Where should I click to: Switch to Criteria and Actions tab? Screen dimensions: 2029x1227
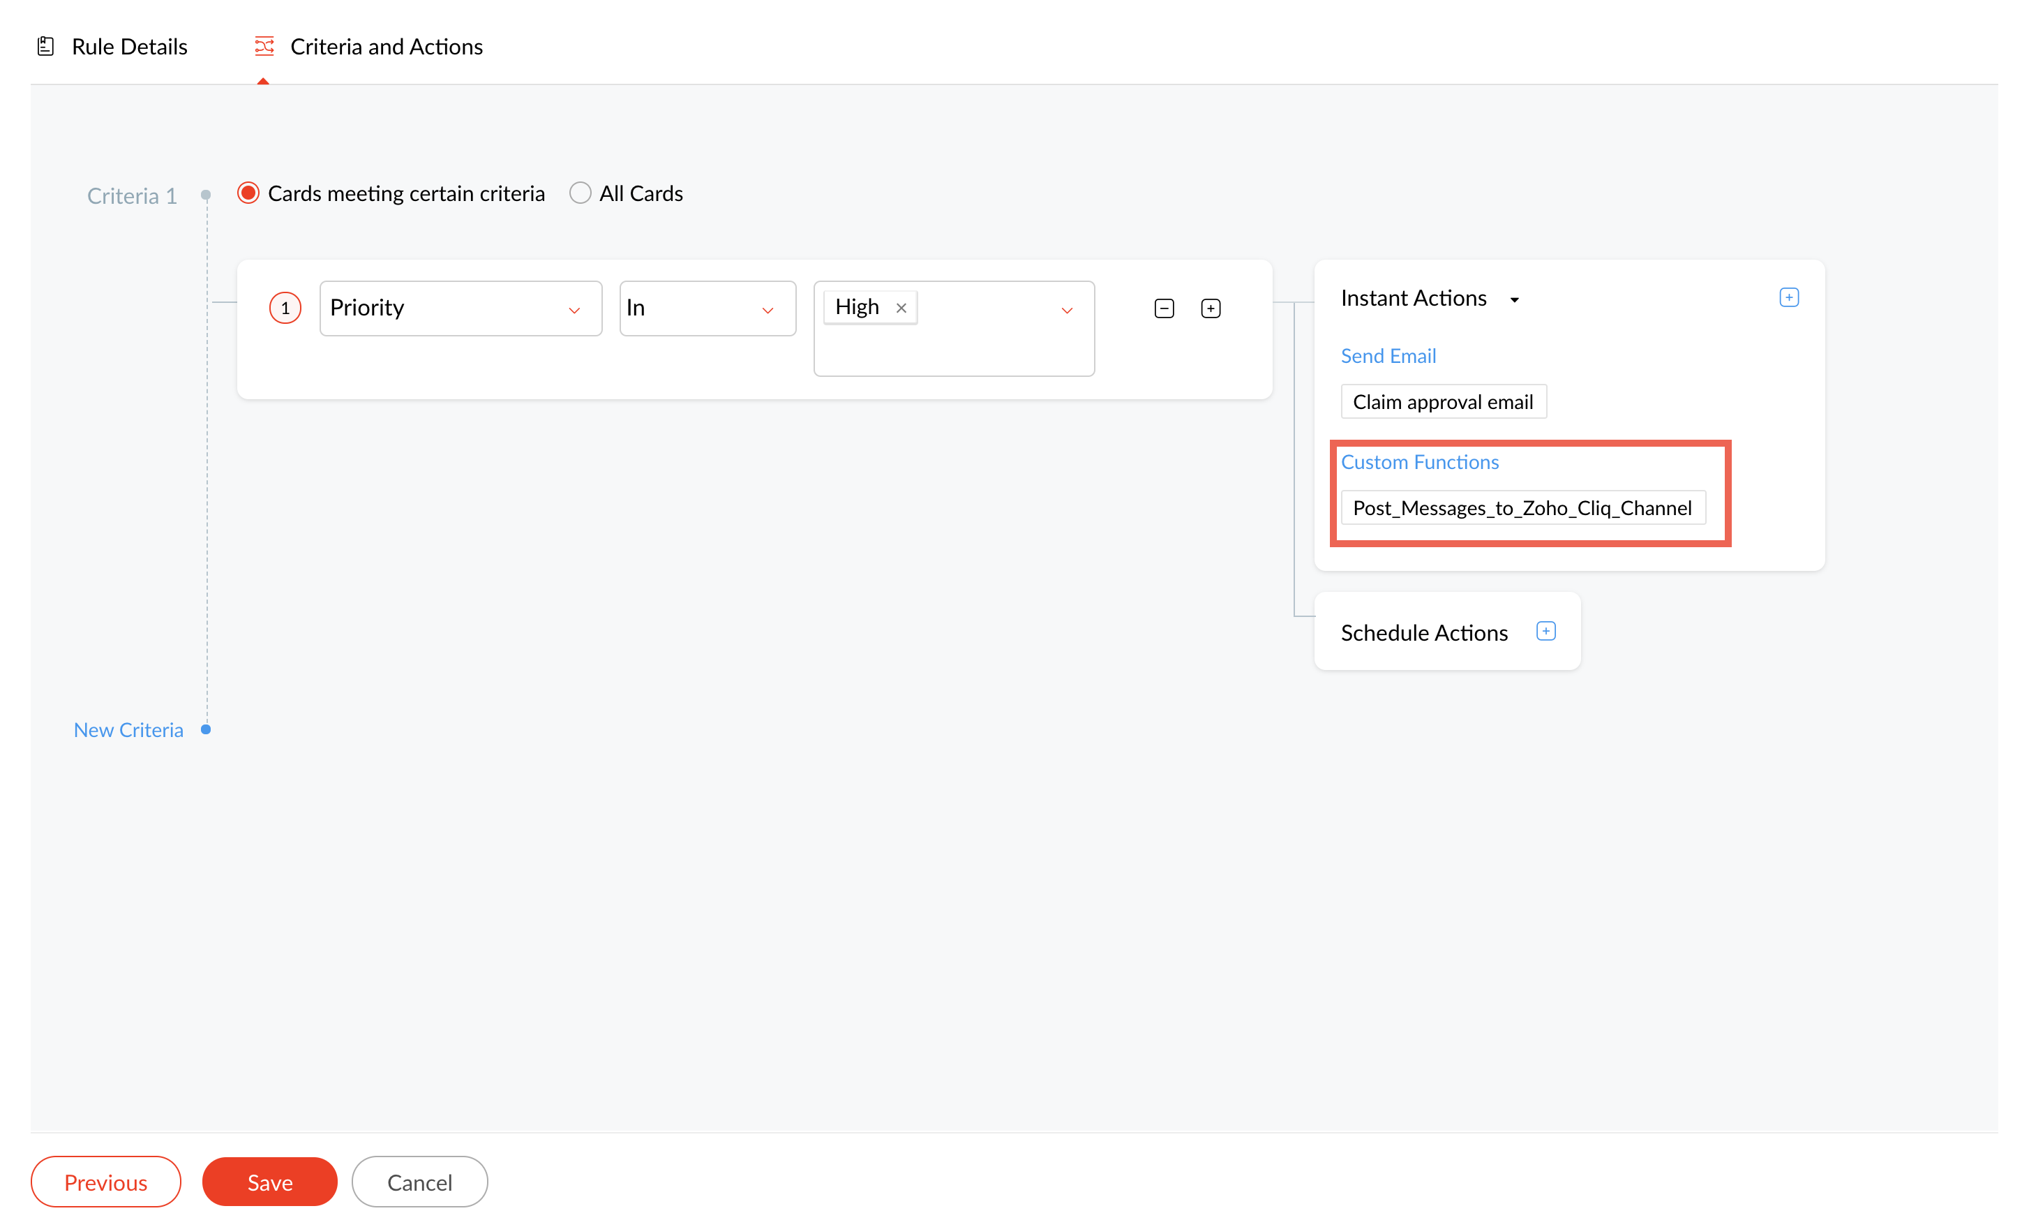[387, 47]
